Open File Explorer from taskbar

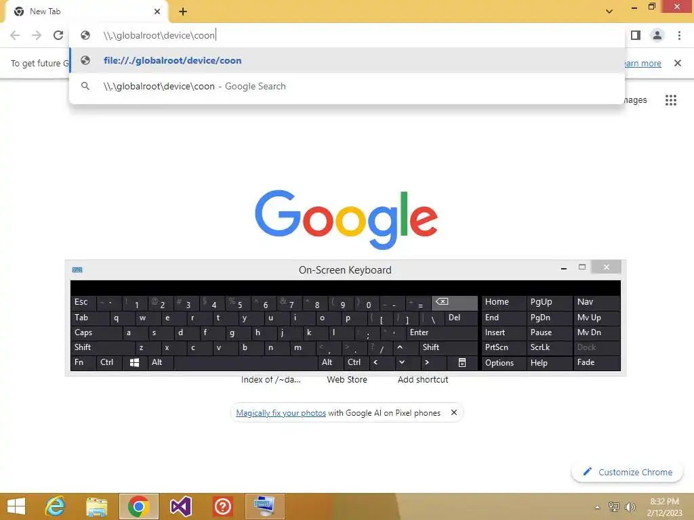pos(96,506)
